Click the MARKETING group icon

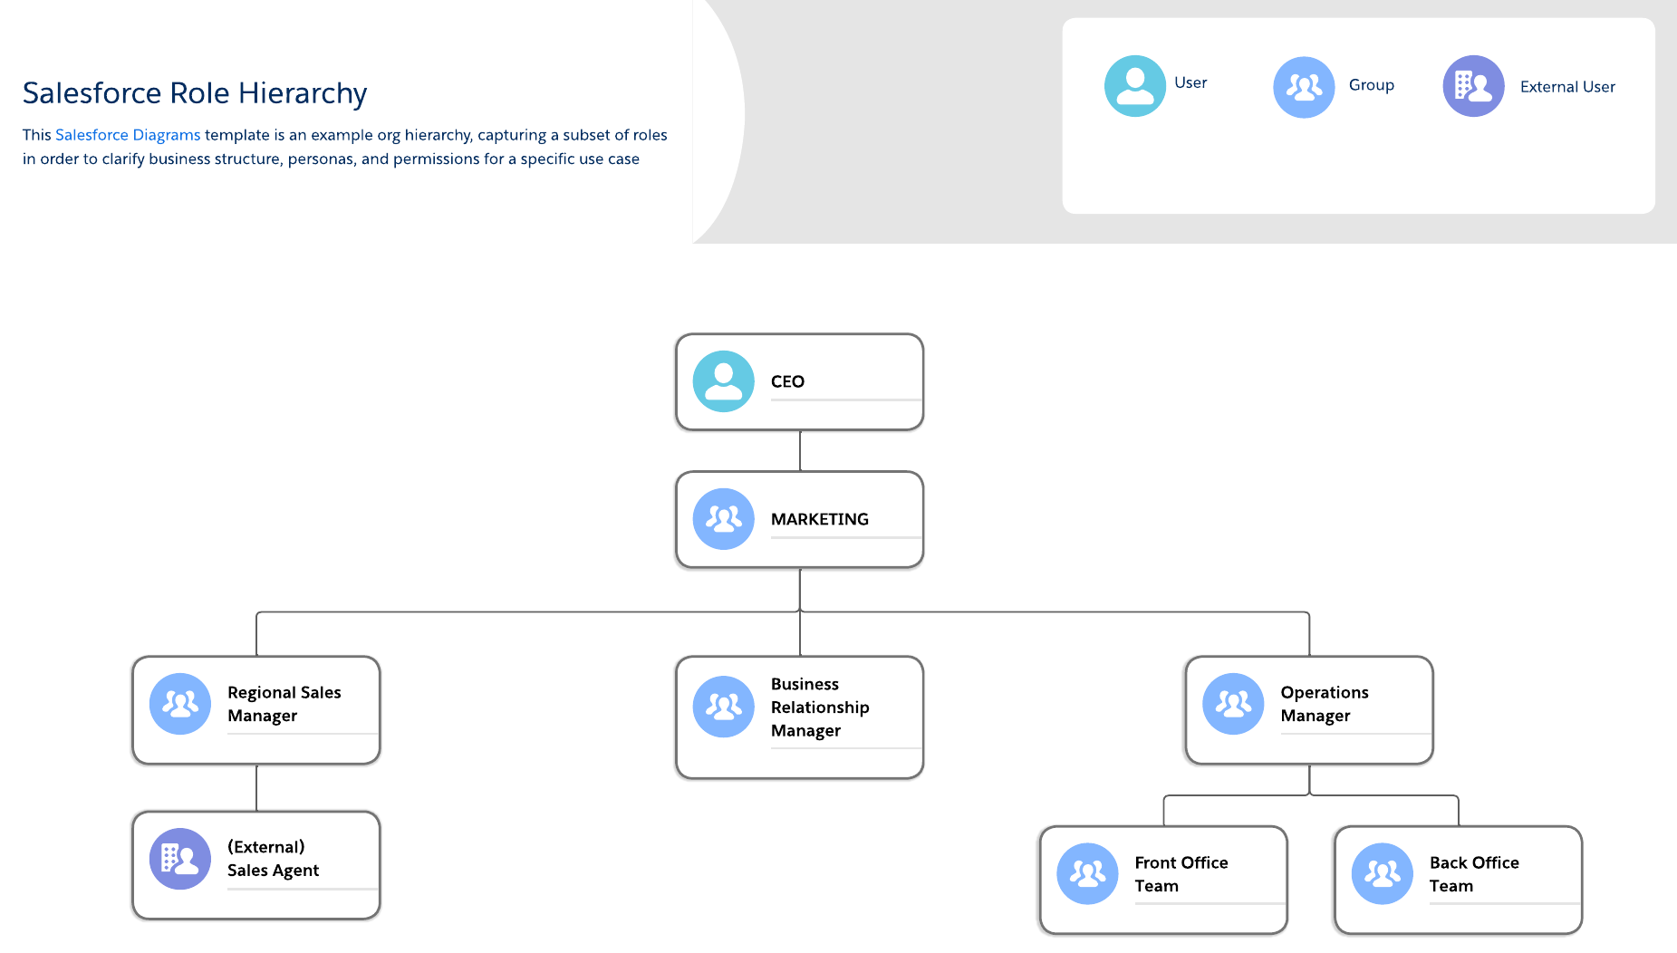coord(723,519)
